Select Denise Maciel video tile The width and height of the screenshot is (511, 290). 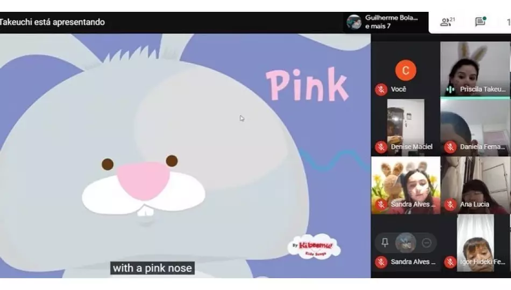pos(406,127)
